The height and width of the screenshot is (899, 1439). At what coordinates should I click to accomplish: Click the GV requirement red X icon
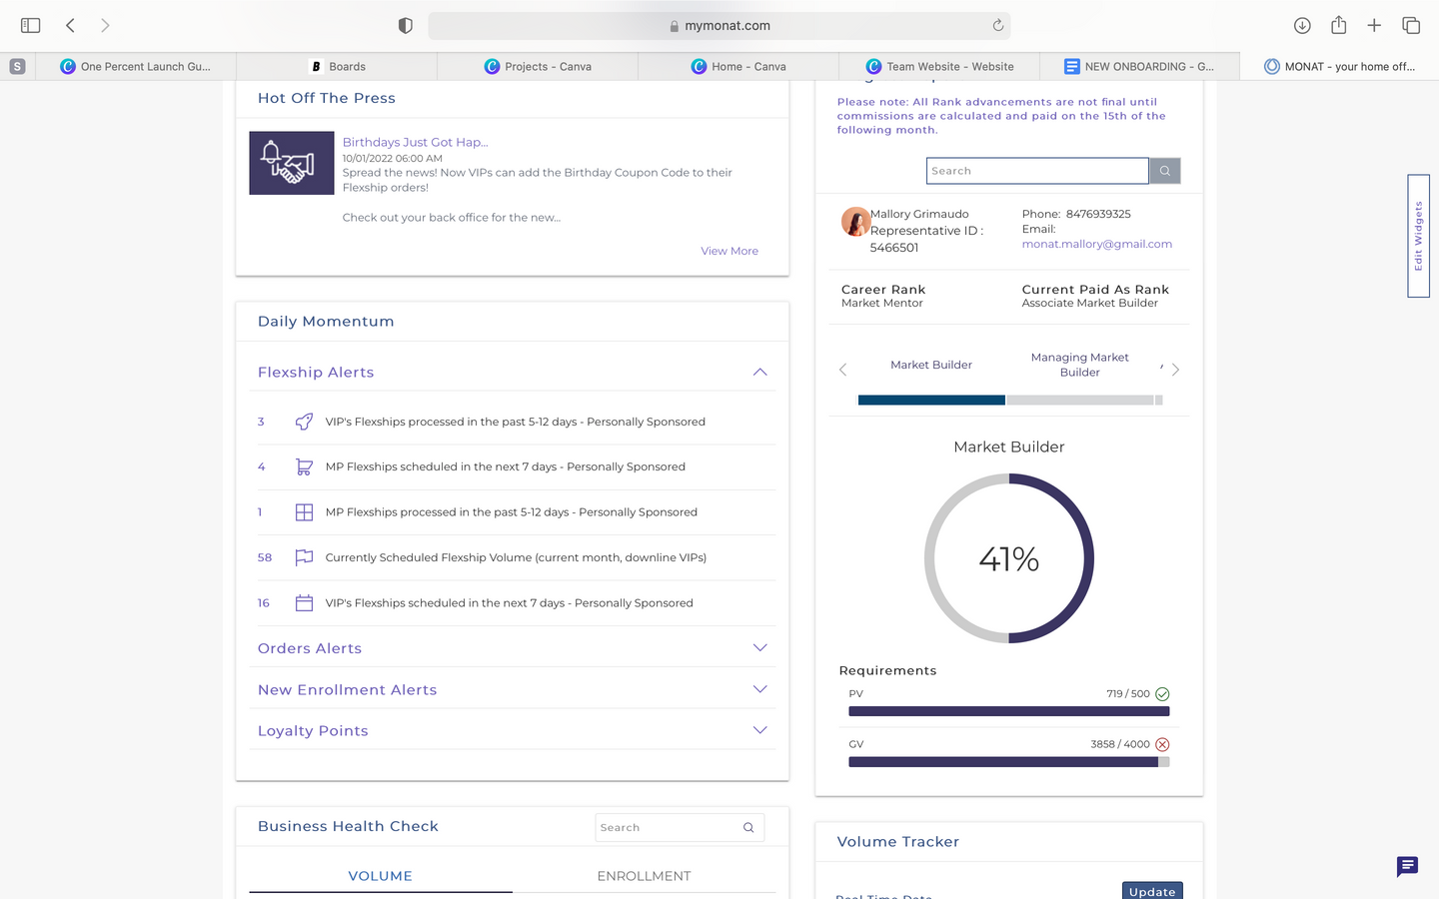[x=1162, y=744]
